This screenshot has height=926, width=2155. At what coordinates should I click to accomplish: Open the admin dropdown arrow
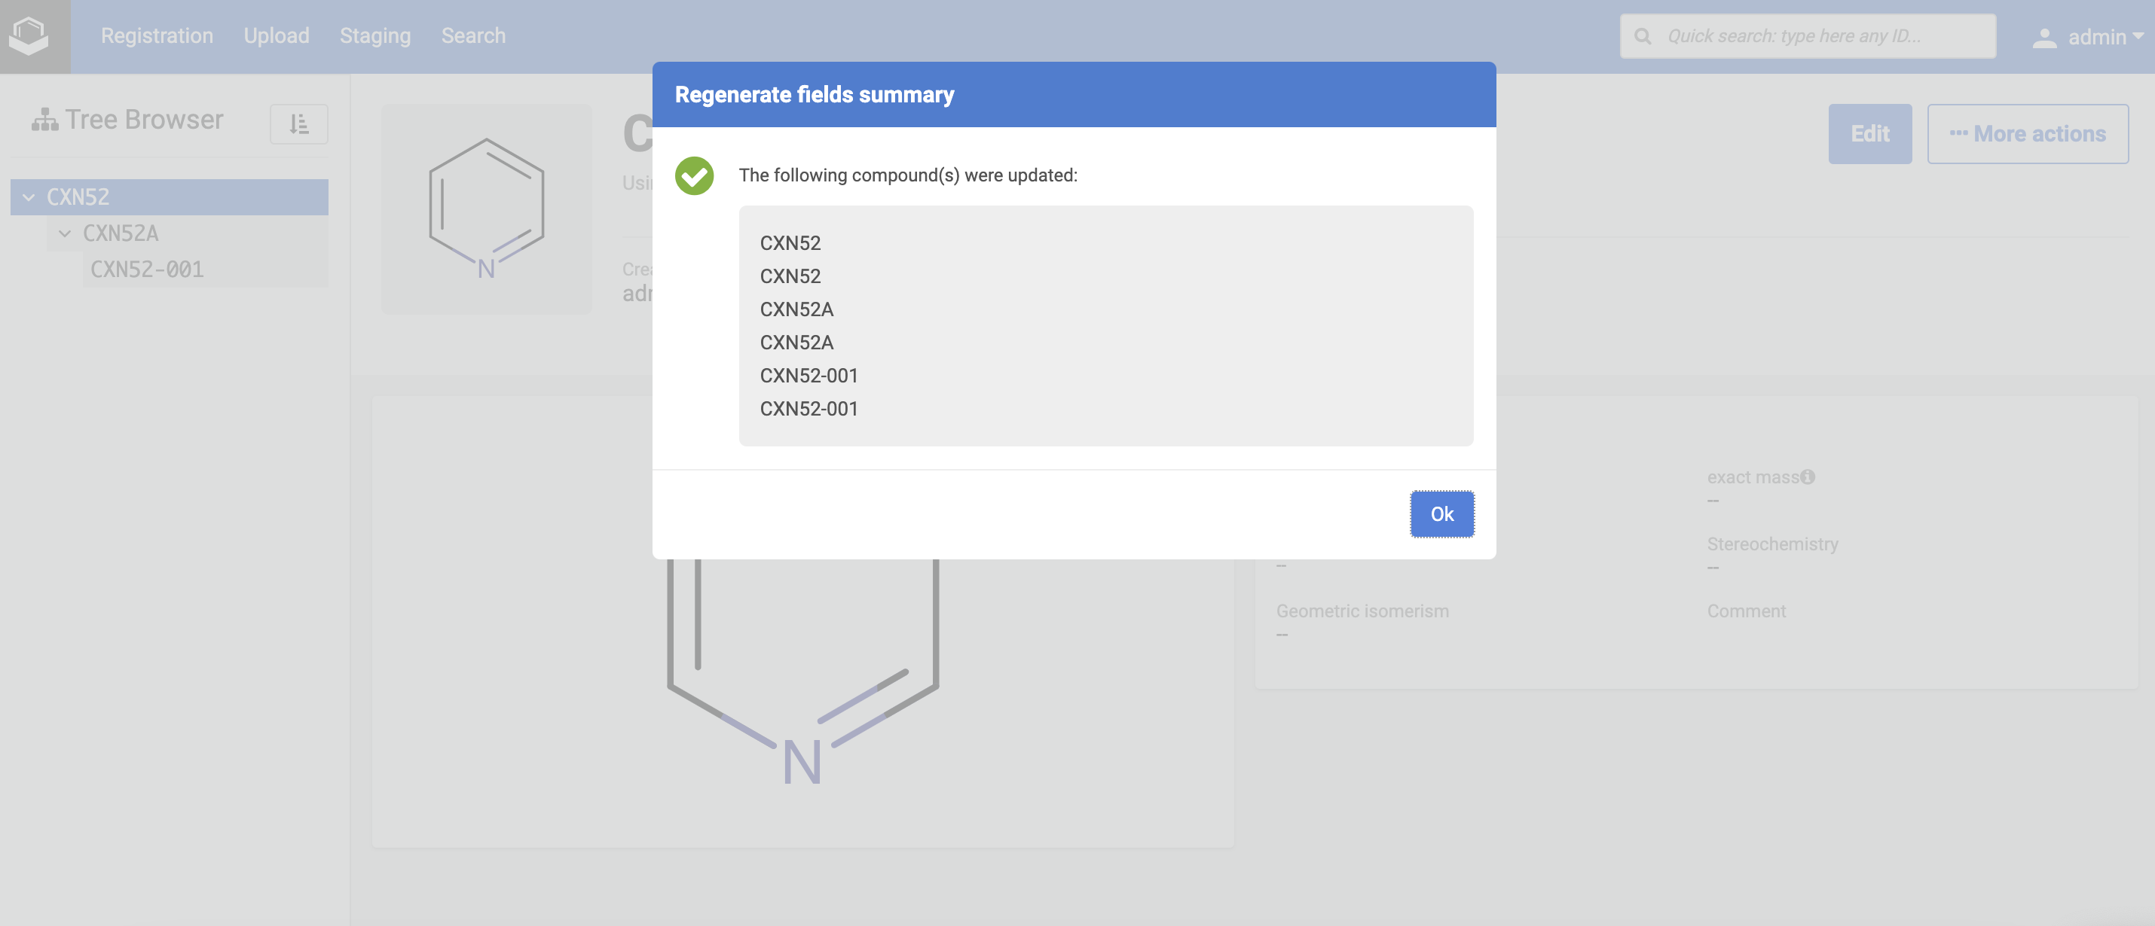(x=2138, y=37)
